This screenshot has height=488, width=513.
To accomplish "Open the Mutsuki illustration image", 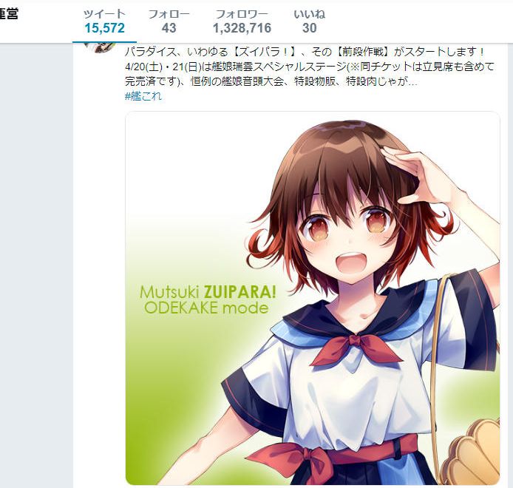I will pyautogui.click(x=313, y=298).
